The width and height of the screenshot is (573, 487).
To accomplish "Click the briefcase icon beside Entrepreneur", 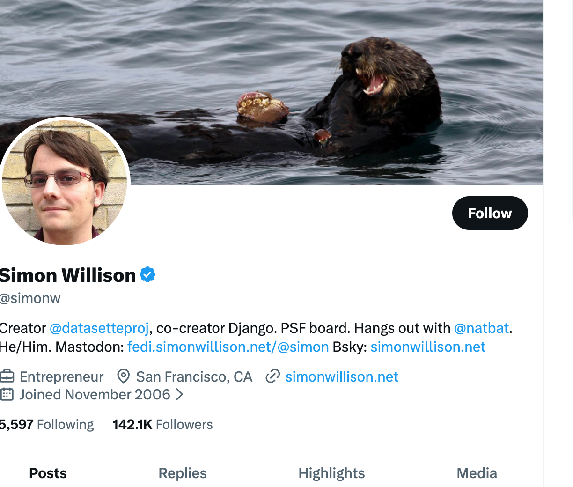I will coord(7,376).
